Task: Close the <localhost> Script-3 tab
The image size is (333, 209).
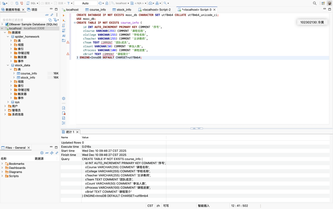Action: click(x=215, y=10)
